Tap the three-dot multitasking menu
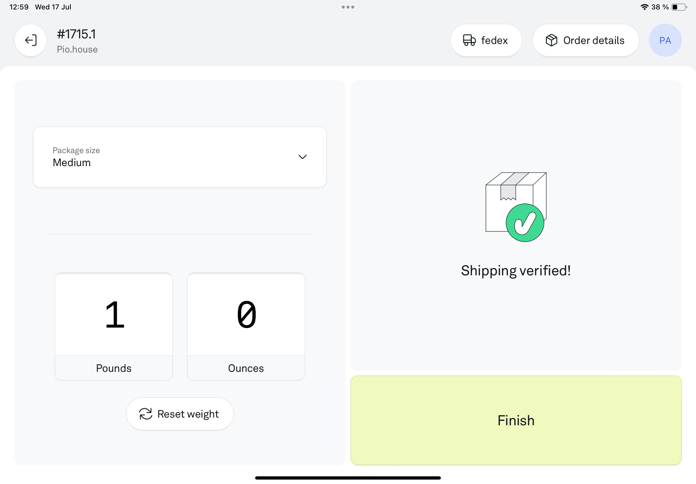Screen dimensions: 696x484 click(x=348, y=7)
